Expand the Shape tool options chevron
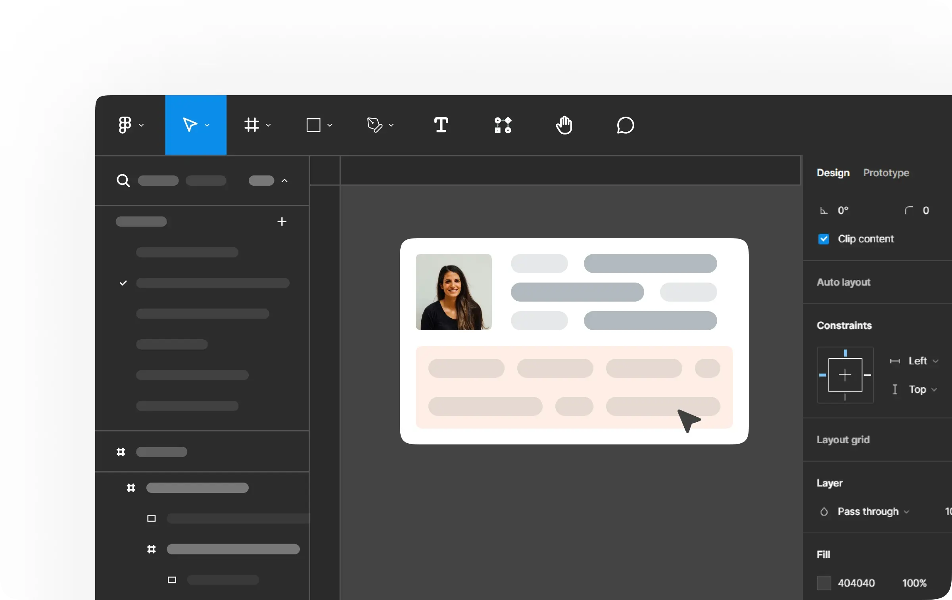The width and height of the screenshot is (952, 600). 330,125
